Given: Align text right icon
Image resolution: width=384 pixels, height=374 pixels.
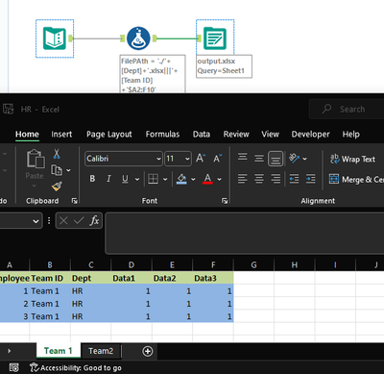Looking at the screenshot, I should [276, 179].
